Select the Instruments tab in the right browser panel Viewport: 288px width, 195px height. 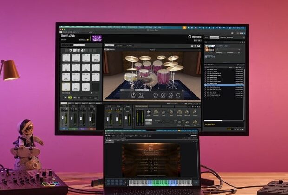pos(214,37)
